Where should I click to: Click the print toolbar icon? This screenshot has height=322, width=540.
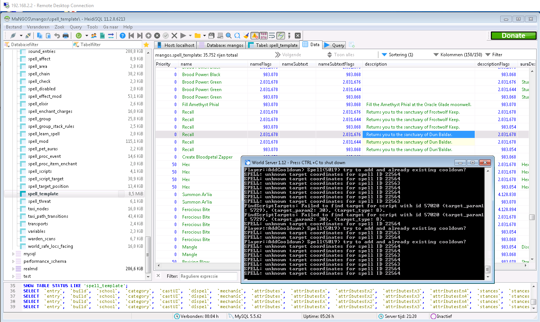tap(66, 36)
